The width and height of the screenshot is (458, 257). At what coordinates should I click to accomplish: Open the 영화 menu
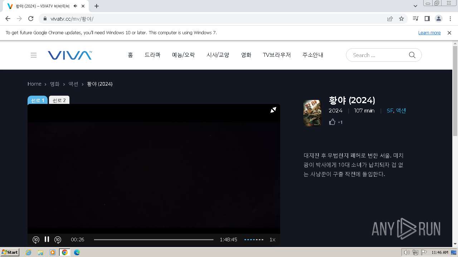(x=246, y=55)
